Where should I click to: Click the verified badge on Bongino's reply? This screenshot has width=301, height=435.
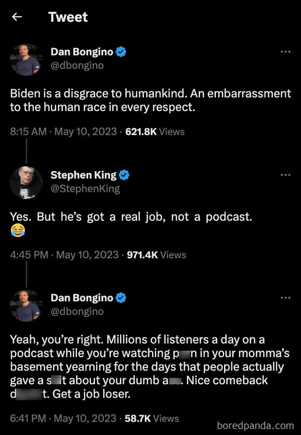pyautogui.click(x=121, y=297)
